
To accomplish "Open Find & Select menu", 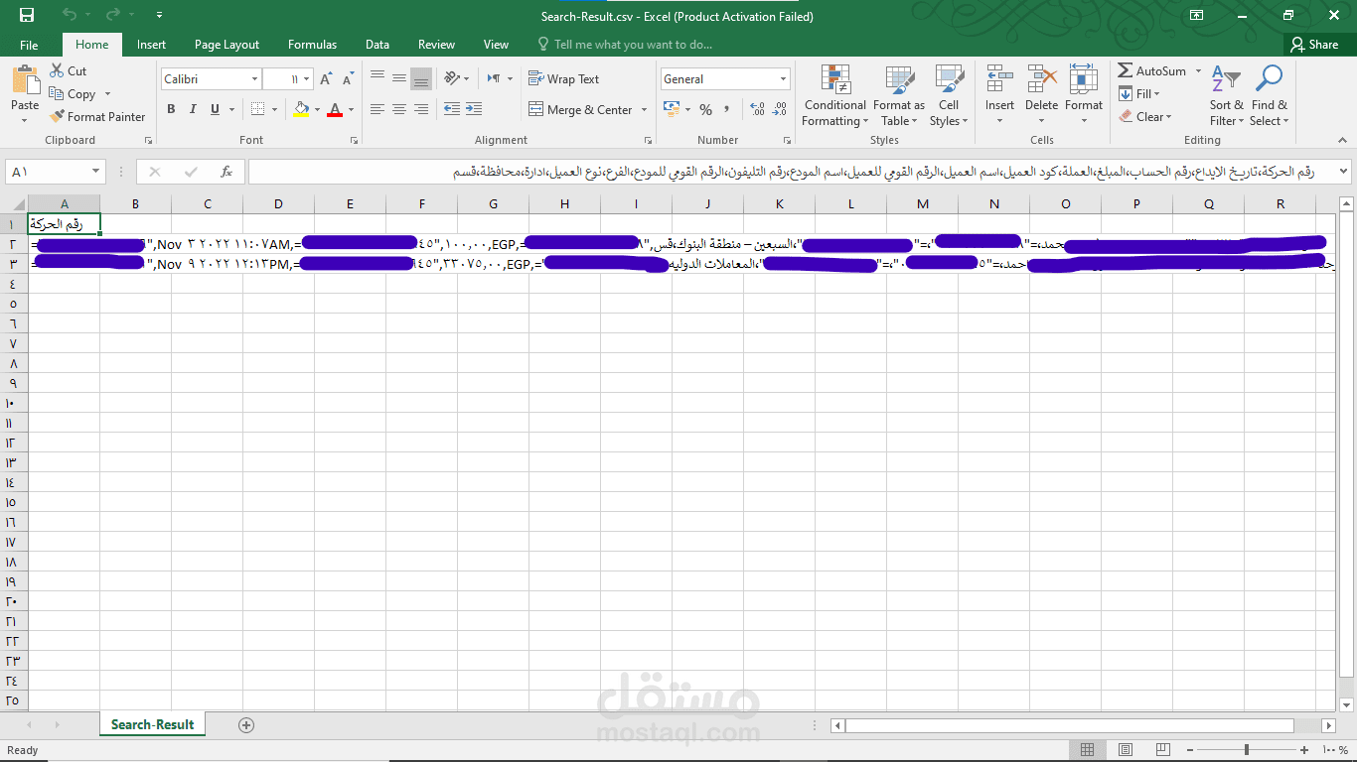I will tap(1269, 96).
